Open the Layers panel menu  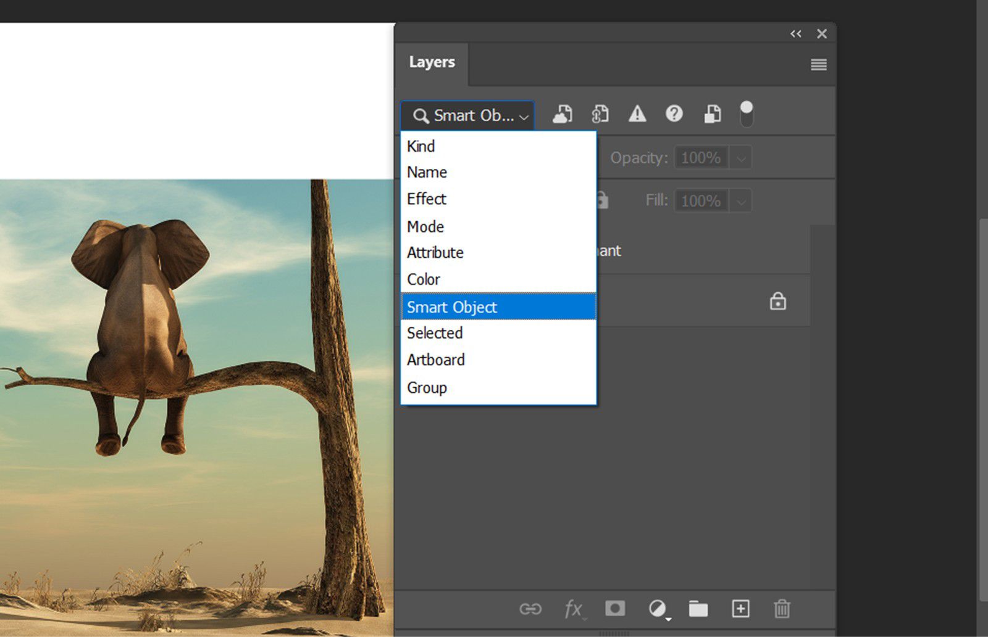click(818, 64)
